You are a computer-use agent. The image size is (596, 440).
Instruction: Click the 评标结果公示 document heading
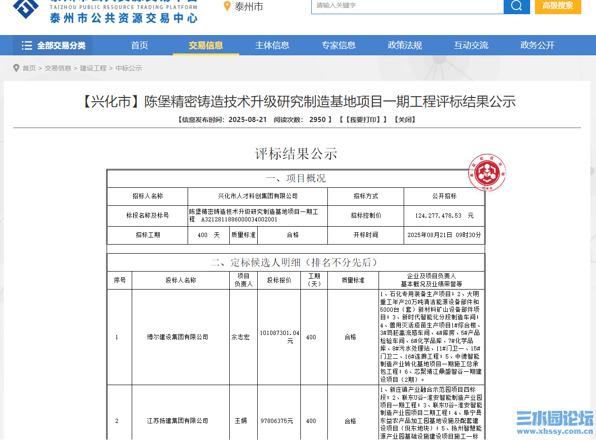pyautogui.click(x=296, y=154)
